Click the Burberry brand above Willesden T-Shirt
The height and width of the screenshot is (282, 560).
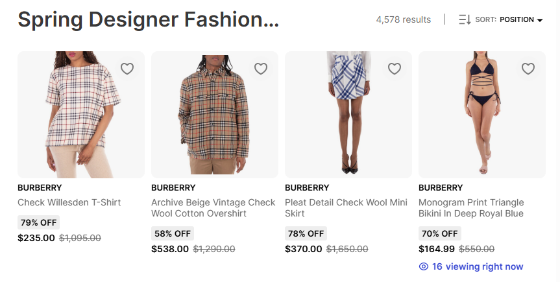pos(39,188)
